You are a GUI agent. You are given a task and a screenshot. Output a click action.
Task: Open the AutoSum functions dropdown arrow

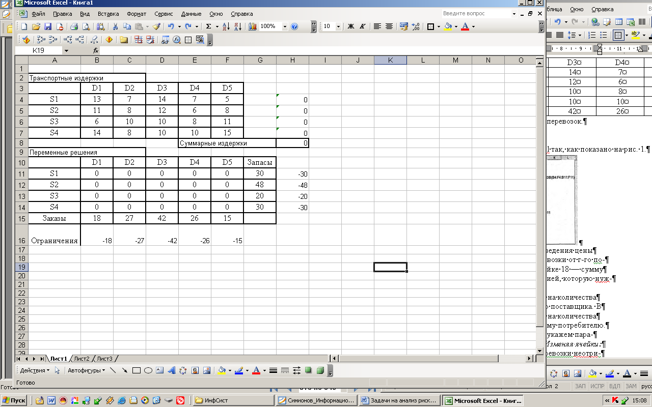point(216,26)
